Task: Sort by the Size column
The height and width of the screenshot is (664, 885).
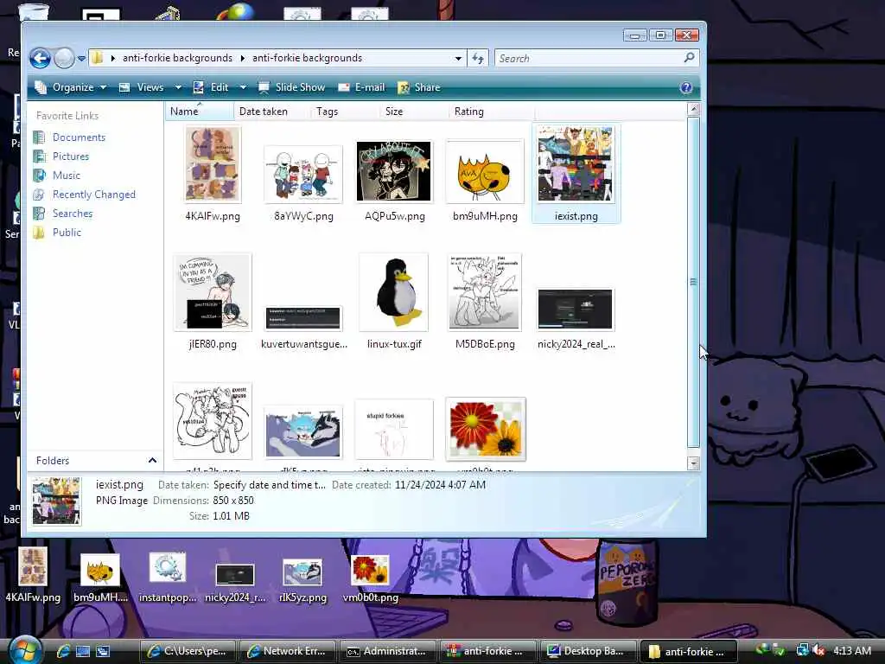Action: 414,112
